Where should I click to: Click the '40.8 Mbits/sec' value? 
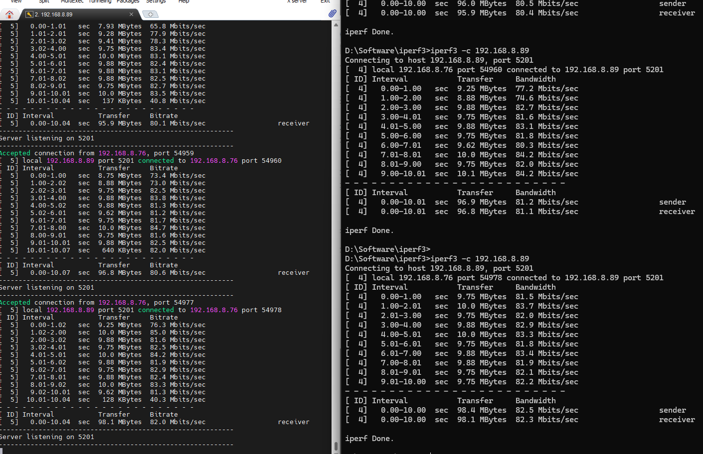pos(177,101)
